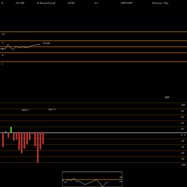Click the 109.67 value label
Image resolution: width=187 pixels, height=187 pixels.
(25, 110)
